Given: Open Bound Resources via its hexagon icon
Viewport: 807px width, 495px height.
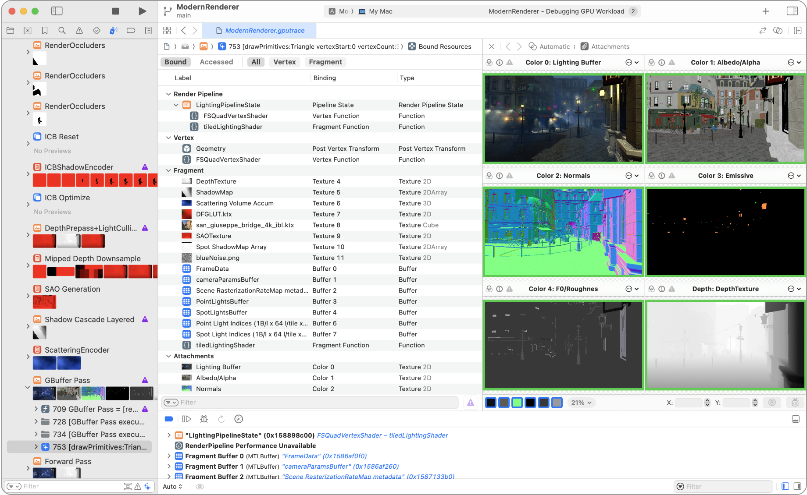Looking at the screenshot, I should (x=411, y=46).
